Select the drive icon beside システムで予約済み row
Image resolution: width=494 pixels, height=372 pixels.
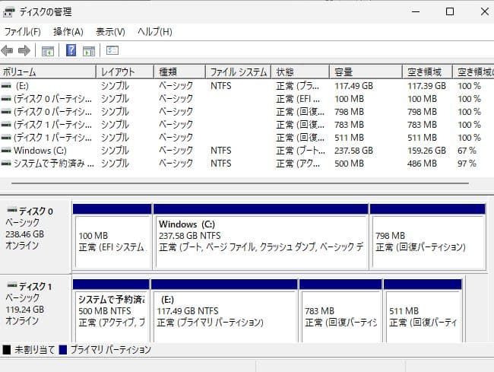(x=6, y=164)
